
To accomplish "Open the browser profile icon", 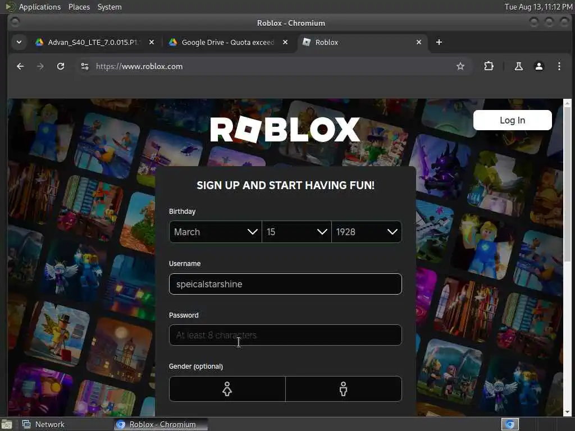I will pyautogui.click(x=539, y=66).
